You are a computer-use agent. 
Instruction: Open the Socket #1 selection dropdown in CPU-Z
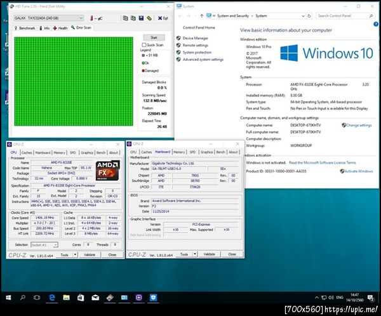[44, 245]
